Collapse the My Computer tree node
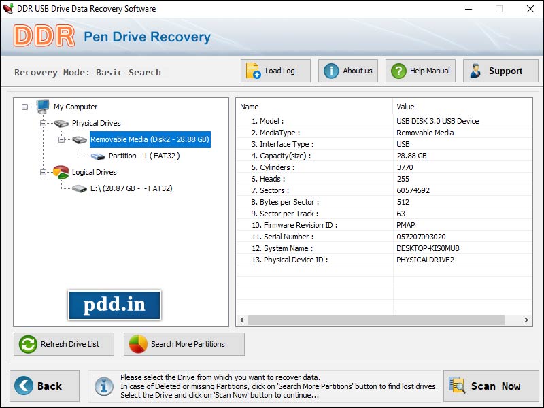 [x=24, y=107]
